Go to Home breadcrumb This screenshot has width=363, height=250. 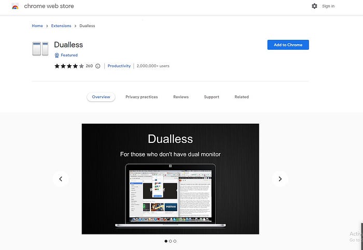click(37, 26)
